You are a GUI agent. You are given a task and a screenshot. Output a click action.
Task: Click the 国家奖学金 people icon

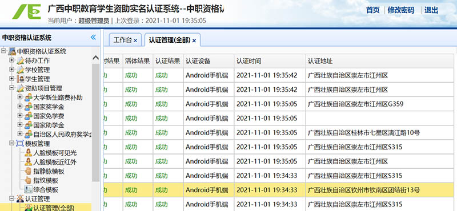29,107
